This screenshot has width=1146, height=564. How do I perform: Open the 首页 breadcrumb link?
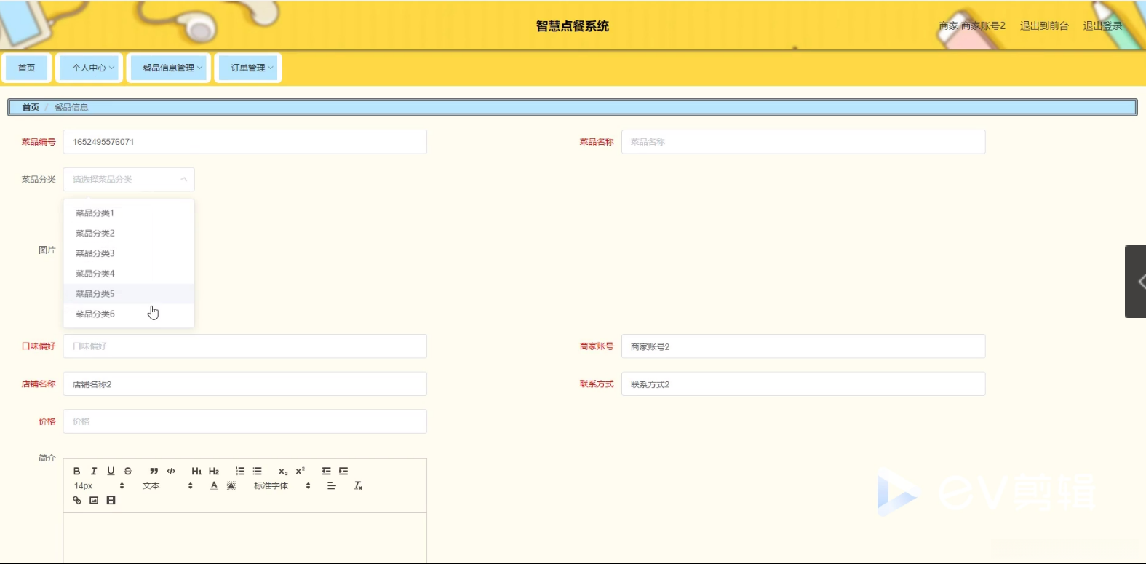coord(31,107)
